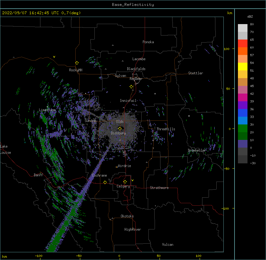Pick the yellow 51–54 dBZ legend swatch
The image size is (266, 260).
click(243, 66)
